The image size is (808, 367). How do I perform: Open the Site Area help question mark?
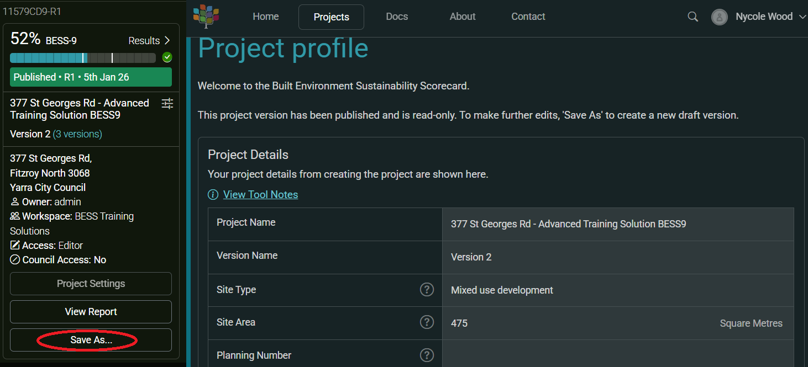pyautogui.click(x=427, y=322)
